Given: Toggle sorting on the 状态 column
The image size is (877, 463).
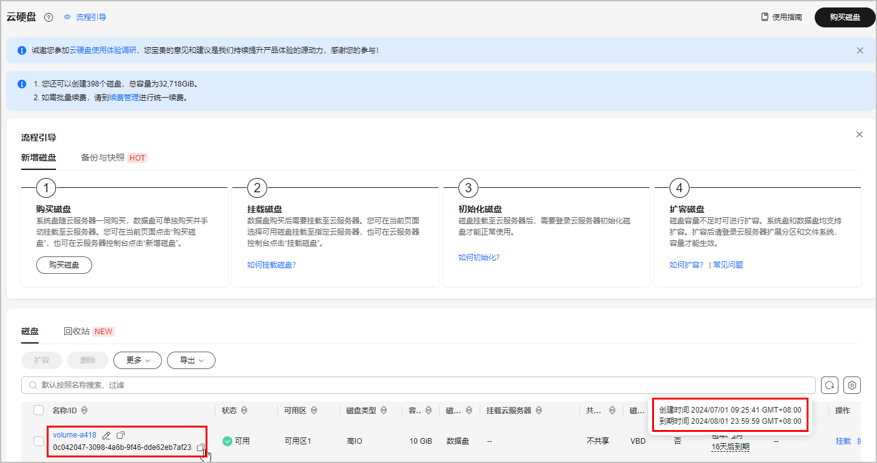Looking at the screenshot, I should click(x=245, y=410).
